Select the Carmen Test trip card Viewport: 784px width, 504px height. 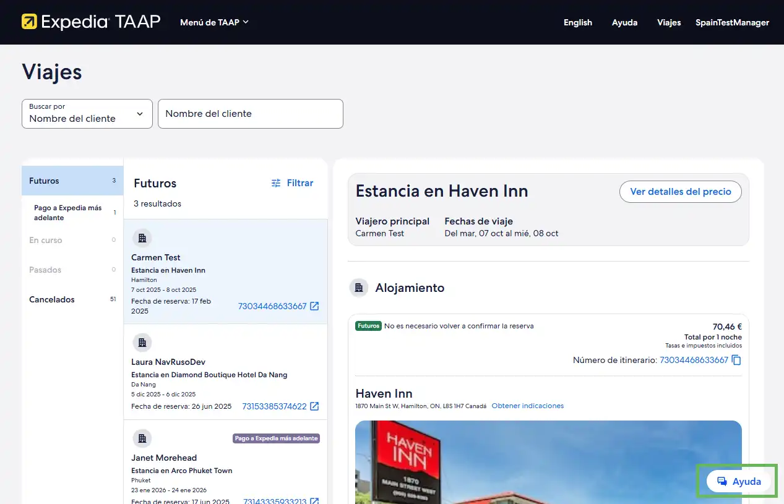[x=225, y=271]
